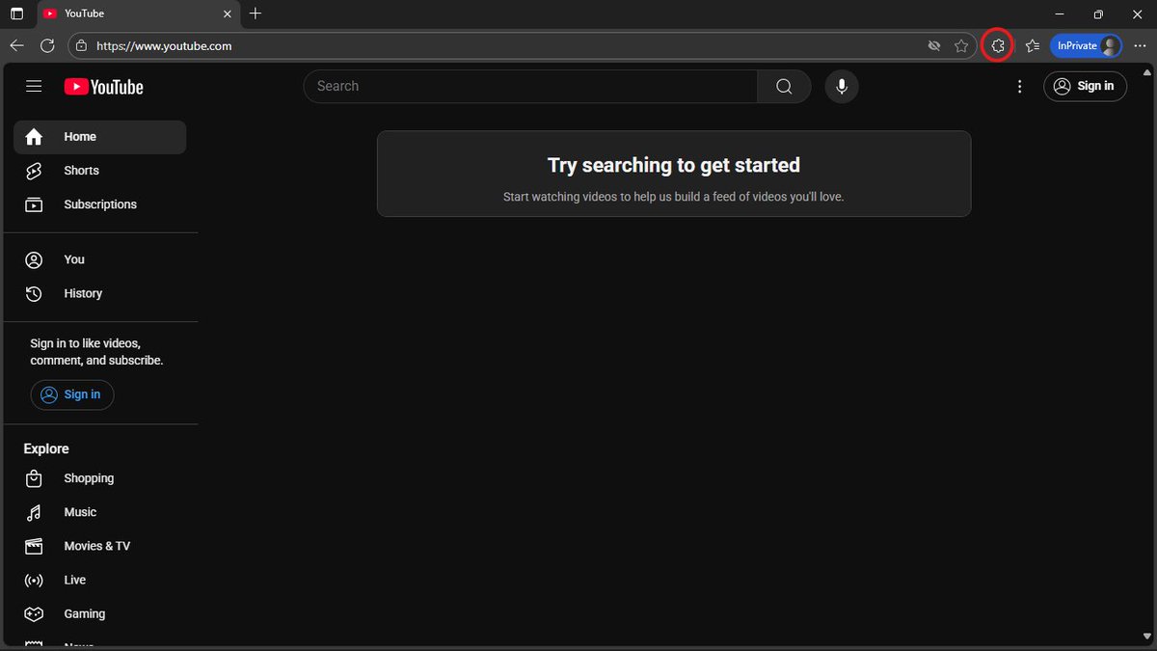The image size is (1157, 651).
Task: Open watch History
Action: (100, 293)
